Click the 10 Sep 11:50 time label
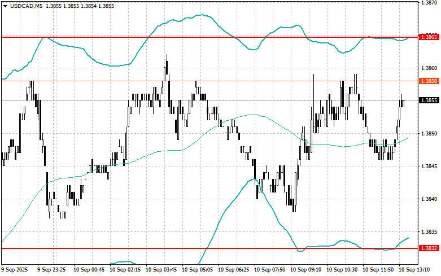 click(378, 270)
